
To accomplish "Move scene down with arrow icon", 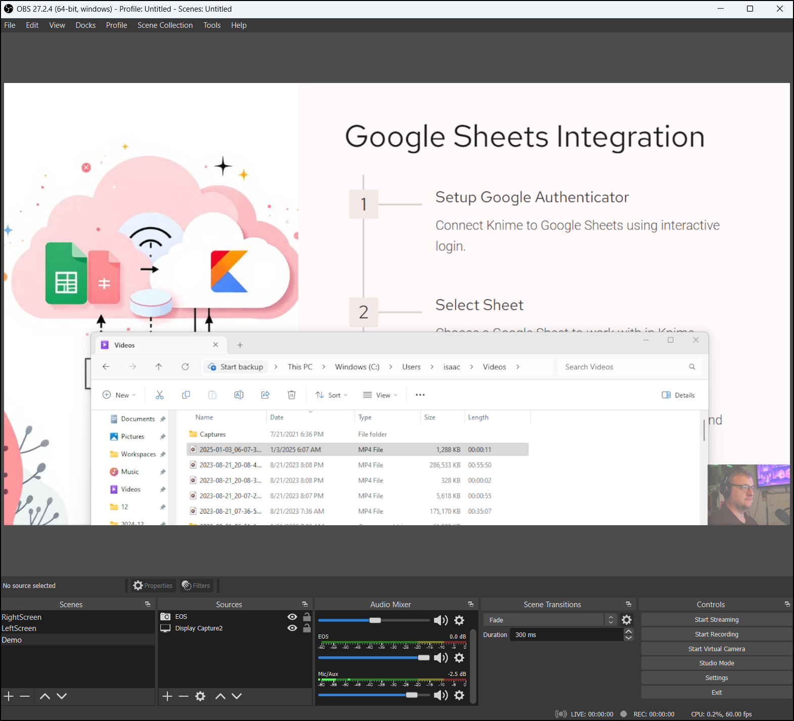I will click(x=62, y=696).
